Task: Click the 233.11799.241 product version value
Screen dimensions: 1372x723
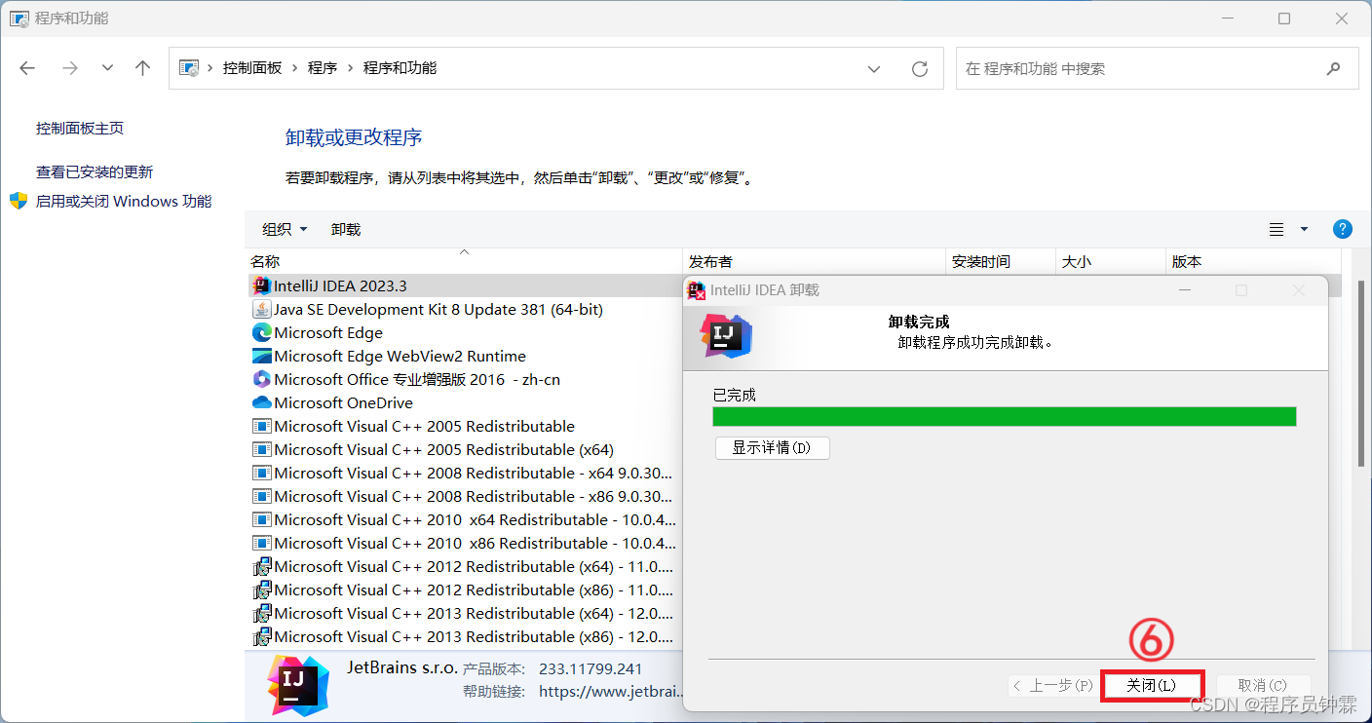Action: 591,668
